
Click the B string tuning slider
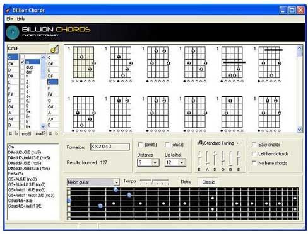click(230, 159)
